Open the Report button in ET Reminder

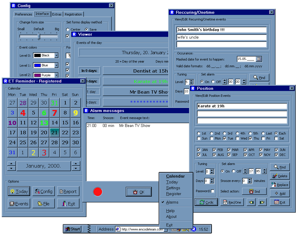tap(68, 191)
